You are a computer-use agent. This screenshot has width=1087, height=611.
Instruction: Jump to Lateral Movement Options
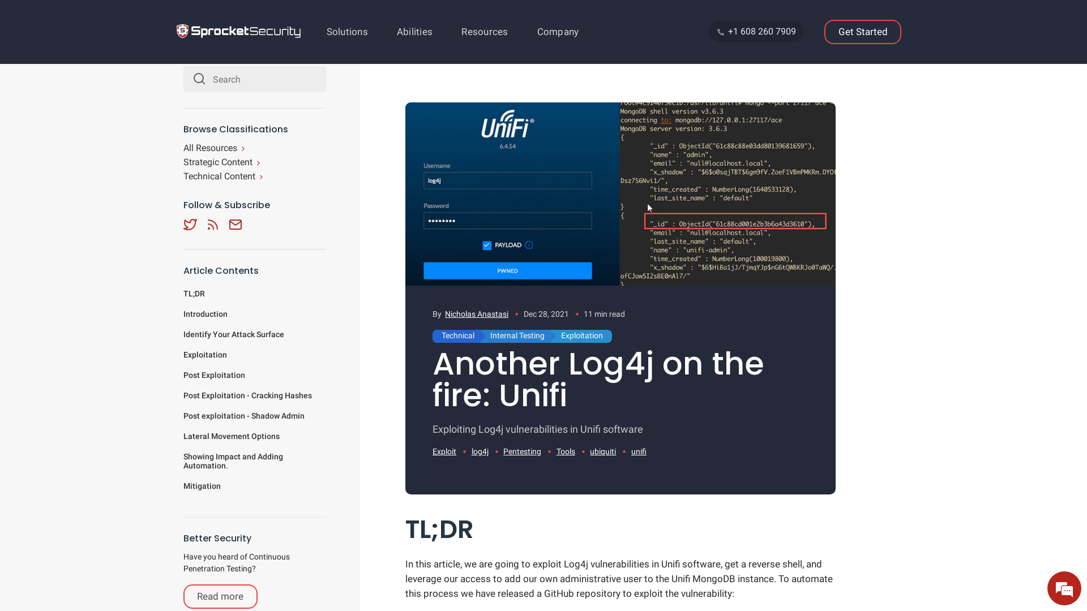tap(232, 436)
